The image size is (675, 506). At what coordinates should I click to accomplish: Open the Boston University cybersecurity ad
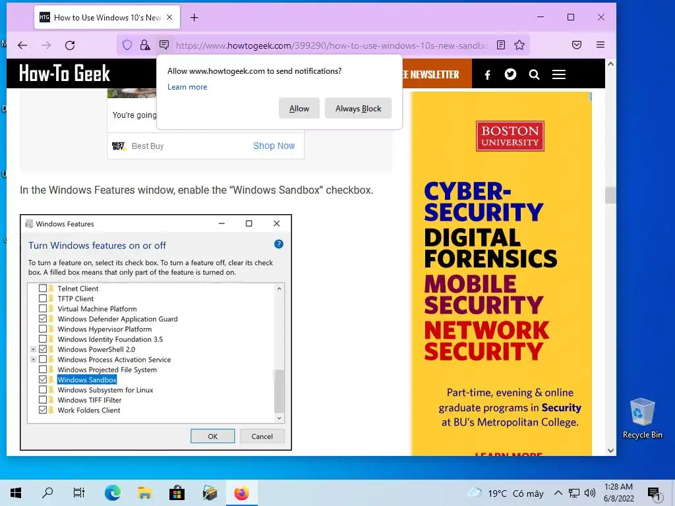coord(501,273)
